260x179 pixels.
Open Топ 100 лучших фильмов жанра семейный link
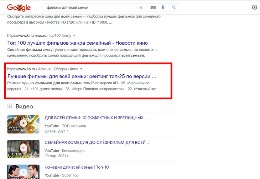click(x=77, y=43)
